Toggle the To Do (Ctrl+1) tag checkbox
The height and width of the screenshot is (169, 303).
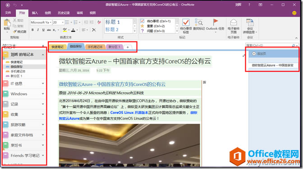[142, 21]
